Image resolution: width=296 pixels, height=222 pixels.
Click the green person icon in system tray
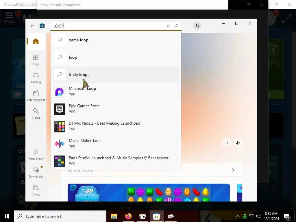click(245, 216)
